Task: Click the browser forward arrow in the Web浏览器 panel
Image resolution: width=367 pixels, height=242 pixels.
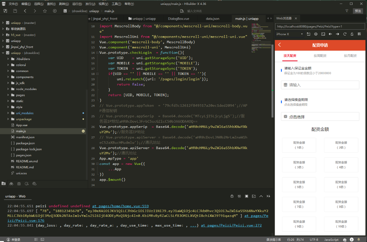Action: pos(338,34)
